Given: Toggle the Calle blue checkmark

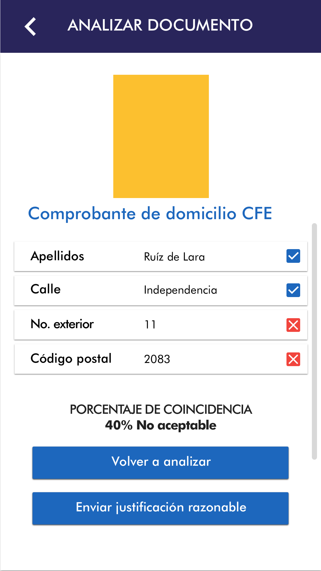Looking at the screenshot, I should (x=293, y=290).
